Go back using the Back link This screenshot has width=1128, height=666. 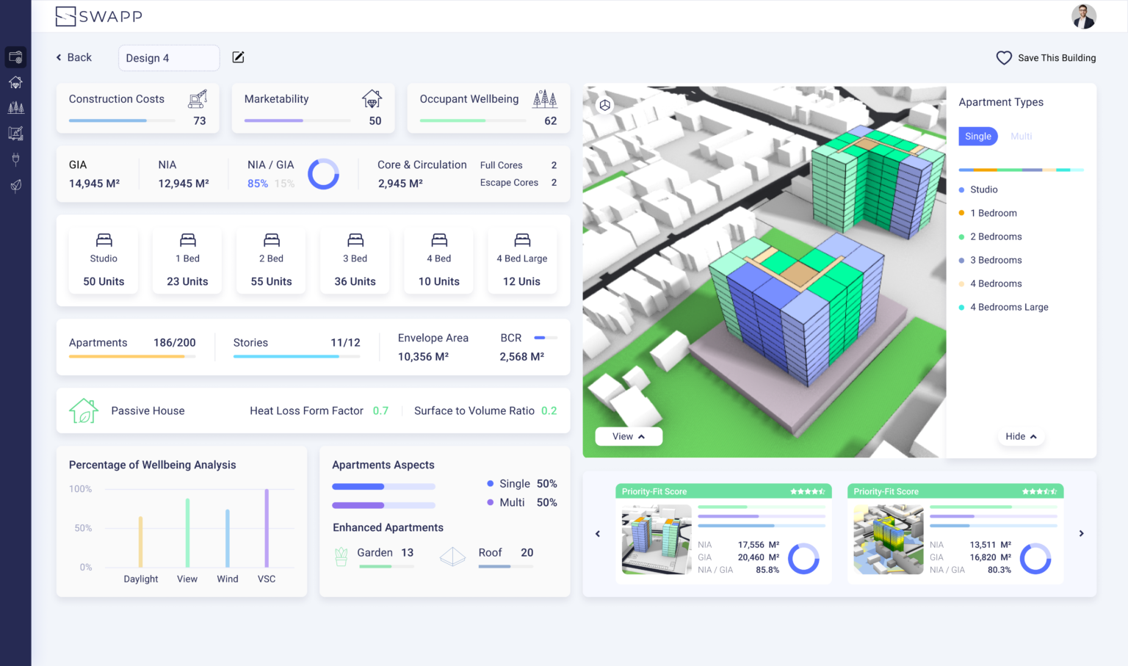74,57
